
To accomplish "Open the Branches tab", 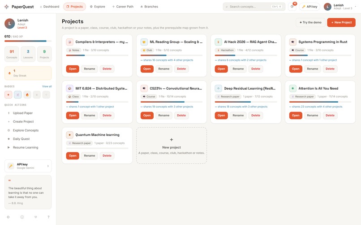I will [x=149, y=7].
